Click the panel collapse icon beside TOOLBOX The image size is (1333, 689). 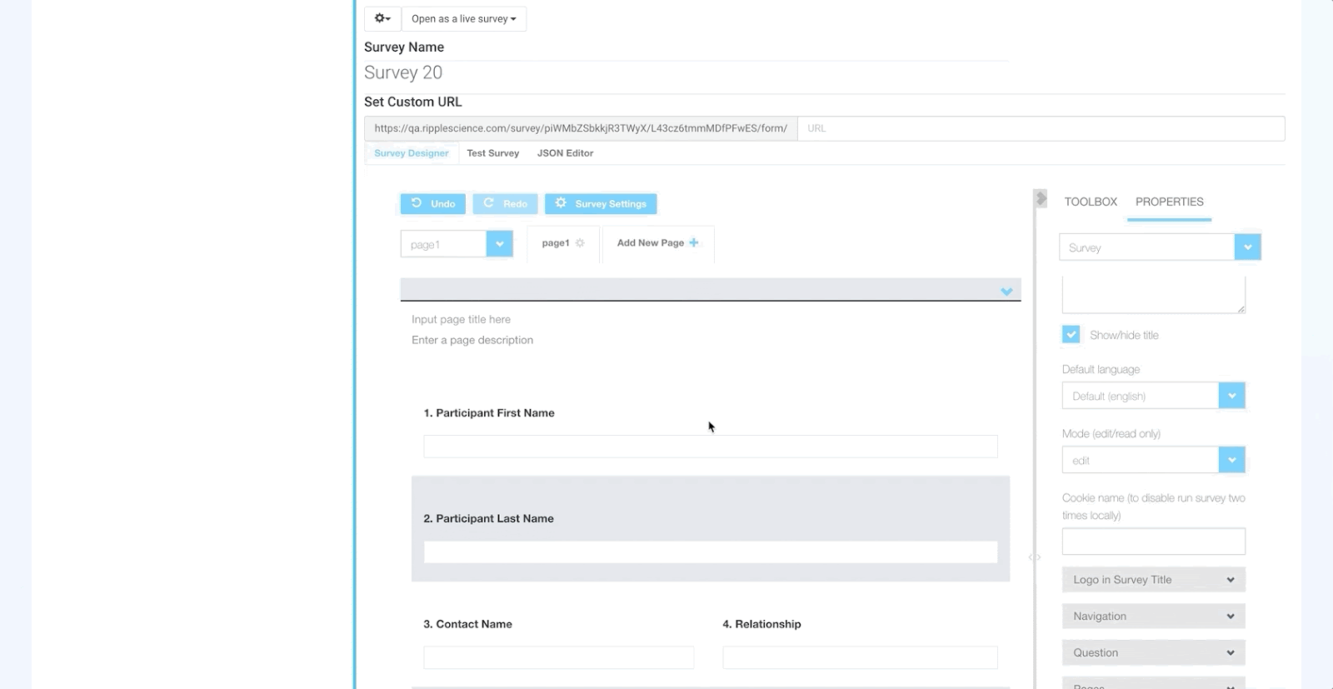click(1041, 199)
